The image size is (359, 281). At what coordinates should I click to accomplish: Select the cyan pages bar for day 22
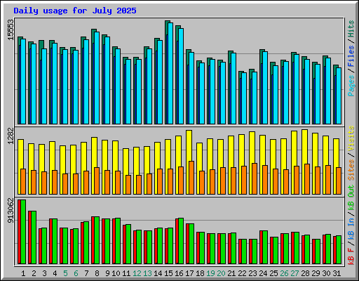244,98
